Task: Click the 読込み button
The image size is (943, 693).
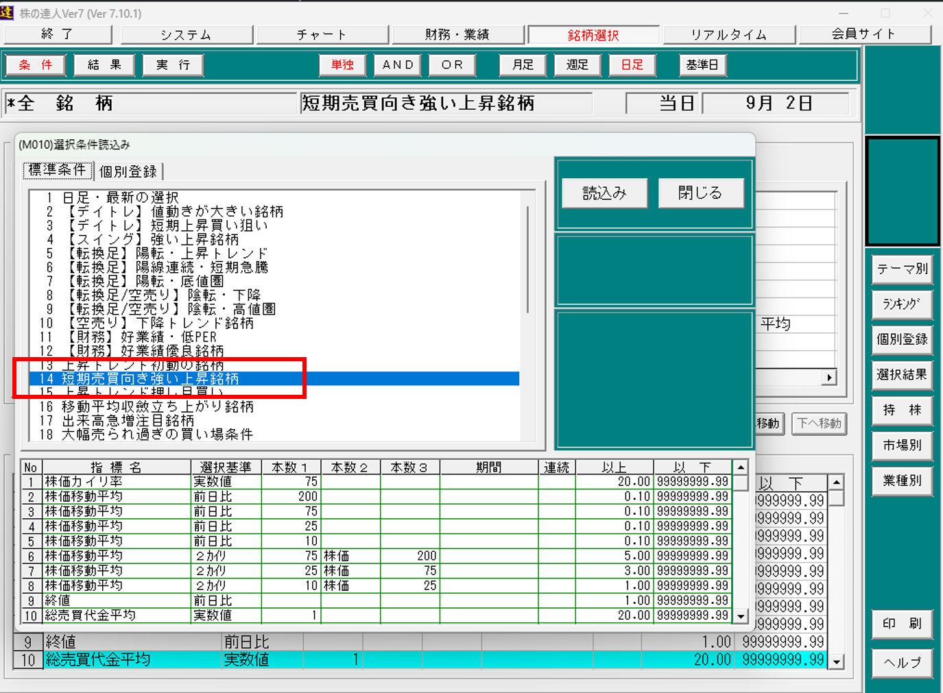Action: (x=604, y=193)
